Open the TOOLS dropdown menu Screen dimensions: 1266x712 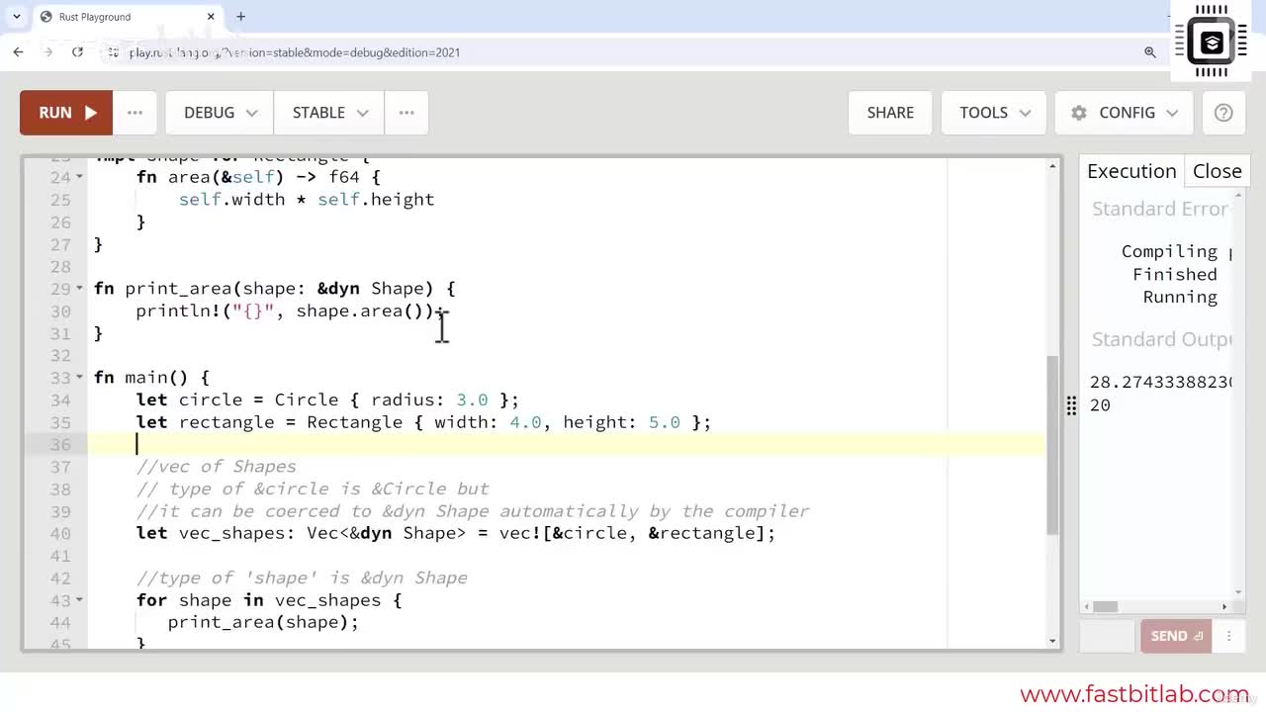click(x=994, y=113)
